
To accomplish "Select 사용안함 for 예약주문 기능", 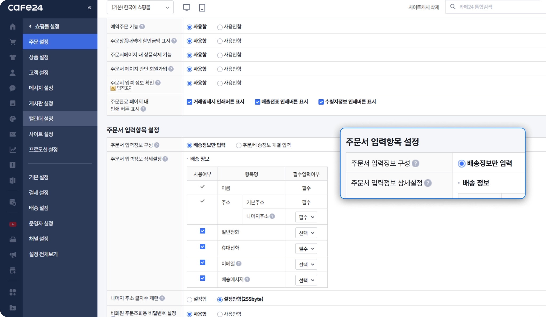I will pyautogui.click(x=220, y=27).
